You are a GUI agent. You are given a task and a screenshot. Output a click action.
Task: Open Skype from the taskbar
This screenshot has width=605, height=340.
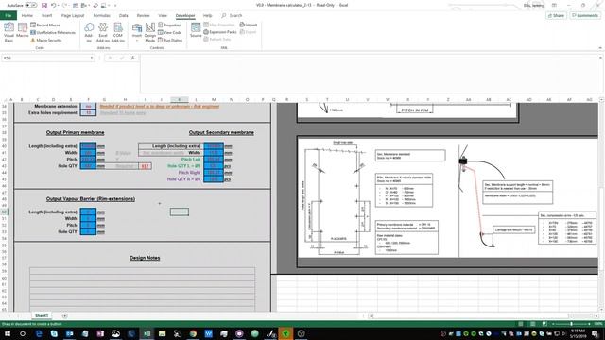pyautogui.click(x=54, y=333)
